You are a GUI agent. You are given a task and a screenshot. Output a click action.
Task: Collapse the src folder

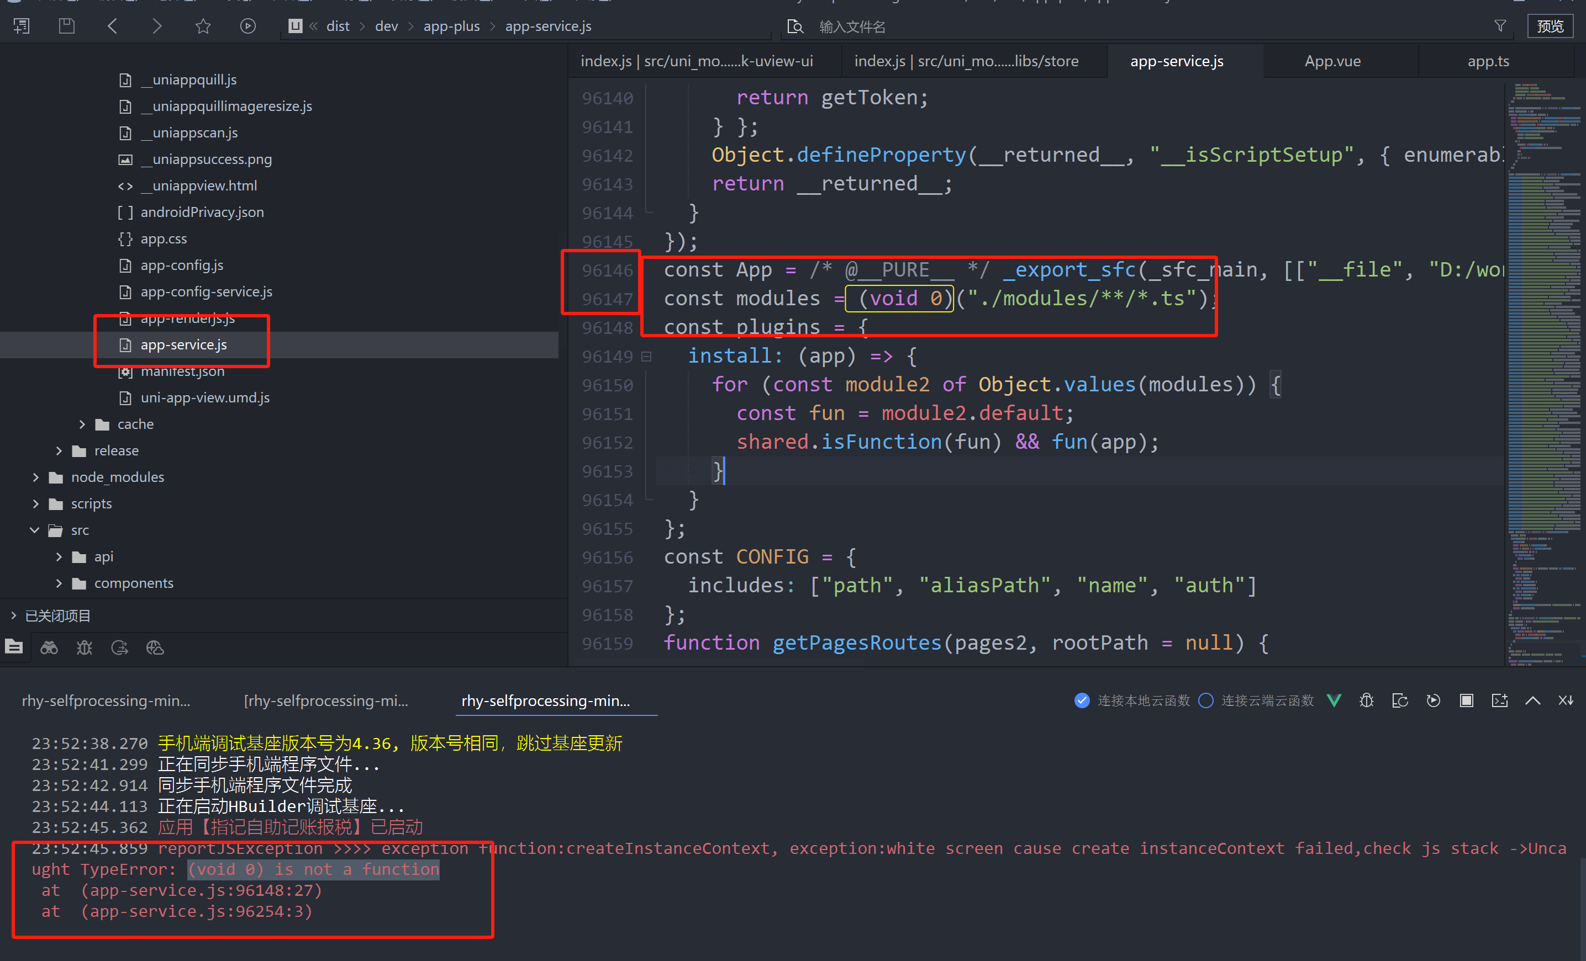pos(35,530)
